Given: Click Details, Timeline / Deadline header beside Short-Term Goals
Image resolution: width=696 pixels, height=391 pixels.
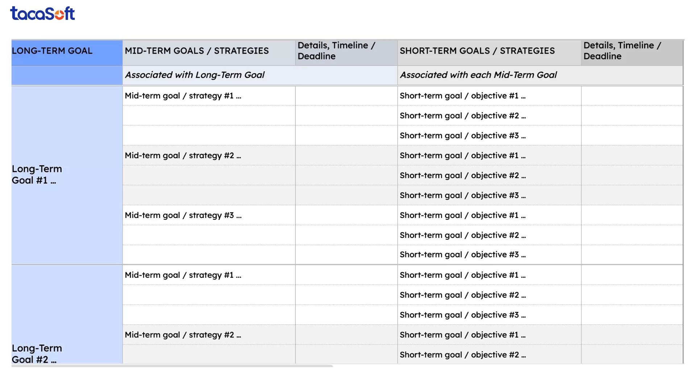Looking at the screenshot, I should coord(631,51).
